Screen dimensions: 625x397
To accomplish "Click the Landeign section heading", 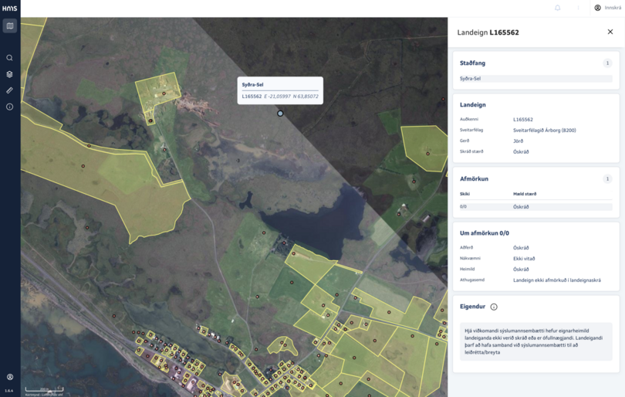I will click(x=473, y=104).
